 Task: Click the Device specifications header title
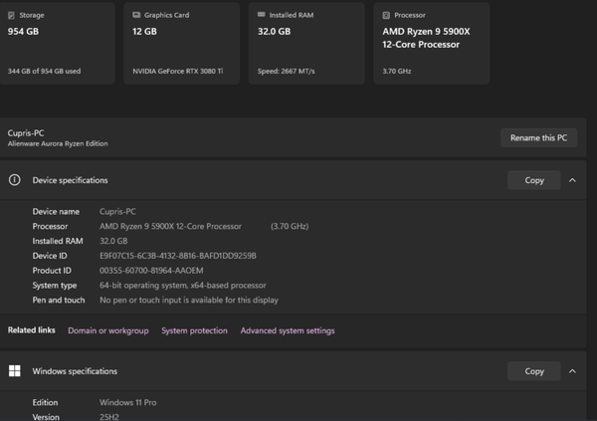(70, 180)
